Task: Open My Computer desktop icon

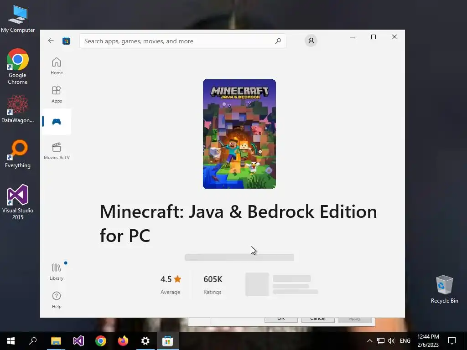Action: (18, 19)
